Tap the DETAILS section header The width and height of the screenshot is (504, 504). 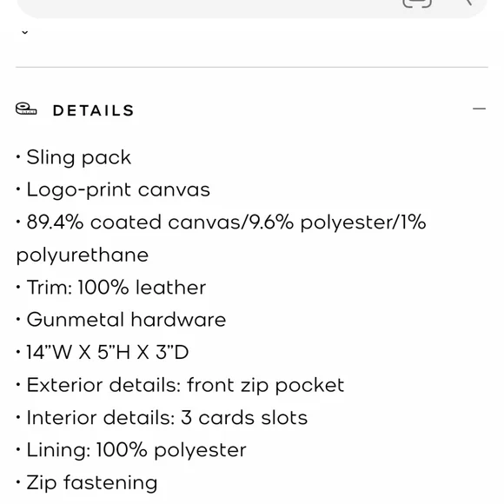click(93, 110)
